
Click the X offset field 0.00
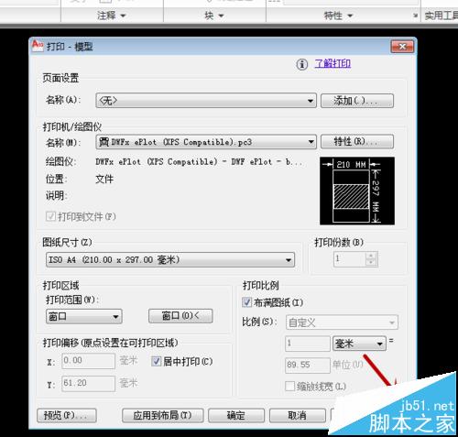pyautogui.click(x=89, y=361)
